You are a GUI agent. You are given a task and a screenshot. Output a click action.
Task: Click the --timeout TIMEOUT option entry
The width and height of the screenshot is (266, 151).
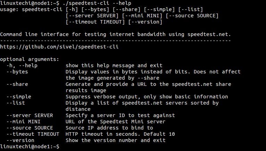pyautogui.click(x=33, y=134)
